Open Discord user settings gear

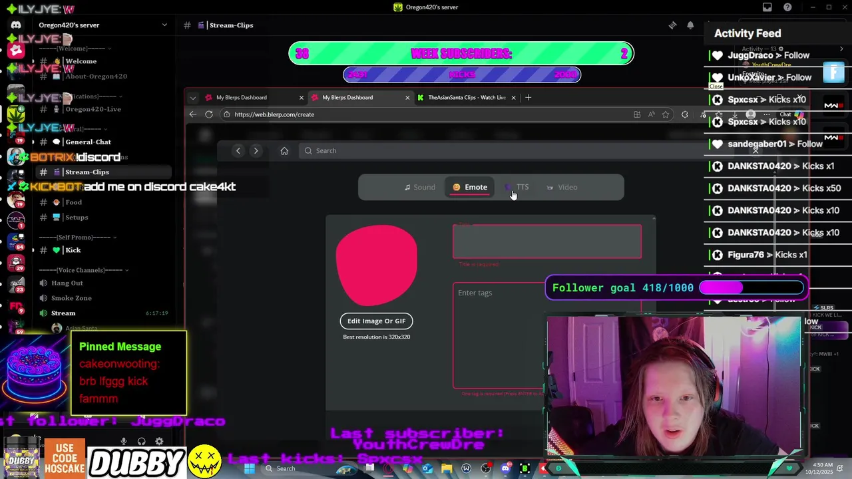[x=159, y=442]
